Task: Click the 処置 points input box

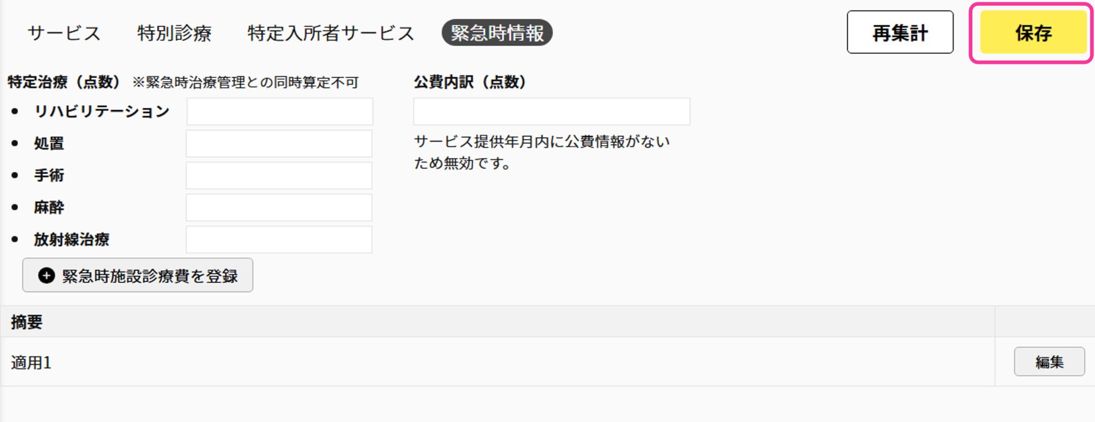Action: coord(279,144)
